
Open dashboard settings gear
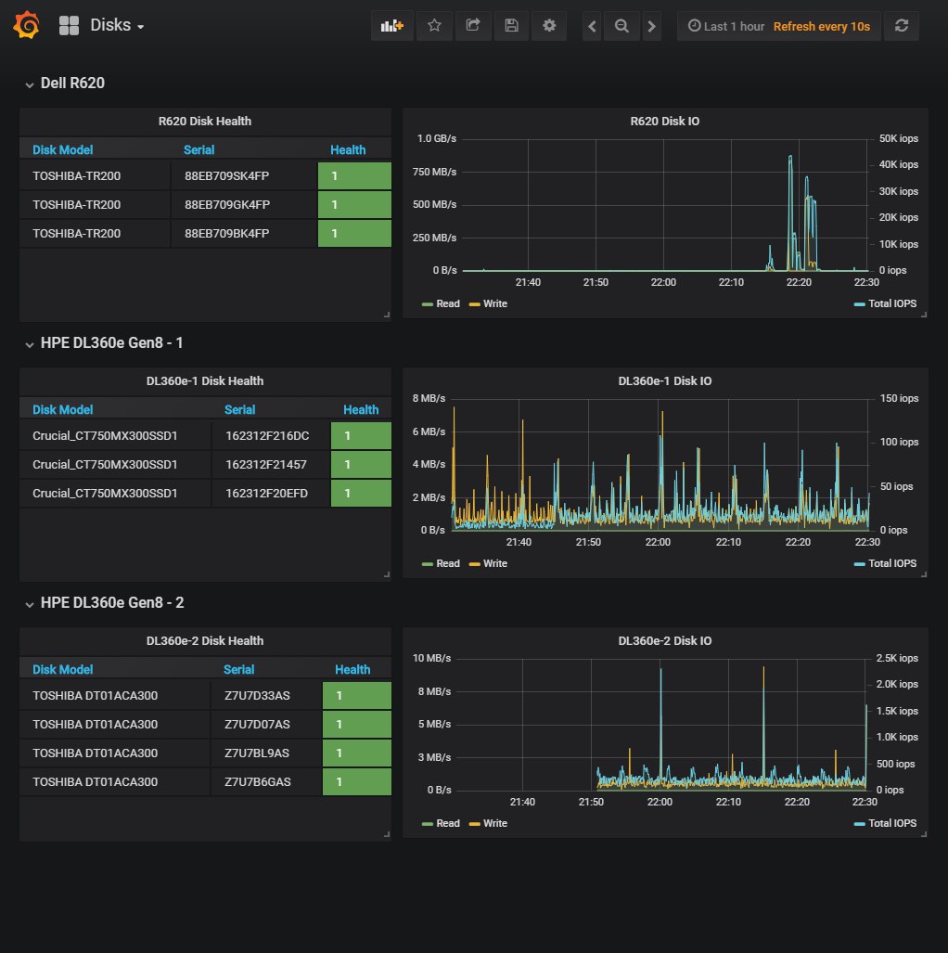[549, 26]
